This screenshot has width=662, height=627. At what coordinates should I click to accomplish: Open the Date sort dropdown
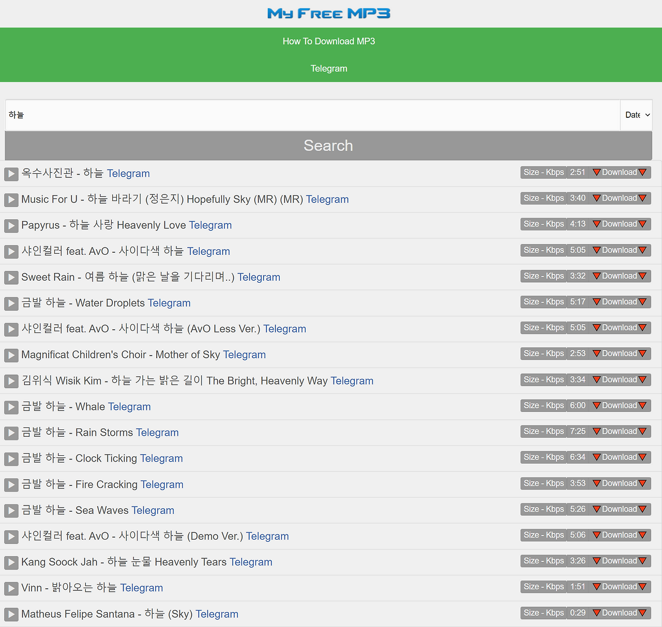coord(636,115)
